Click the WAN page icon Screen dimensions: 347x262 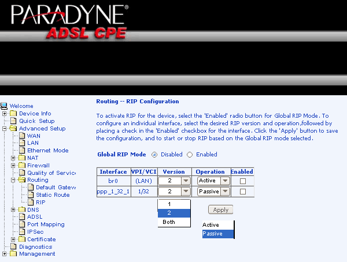tap(22, 136)
